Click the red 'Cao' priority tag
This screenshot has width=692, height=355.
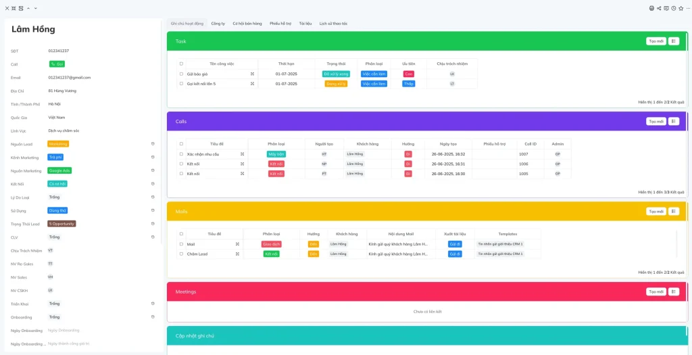pos(408,74)
